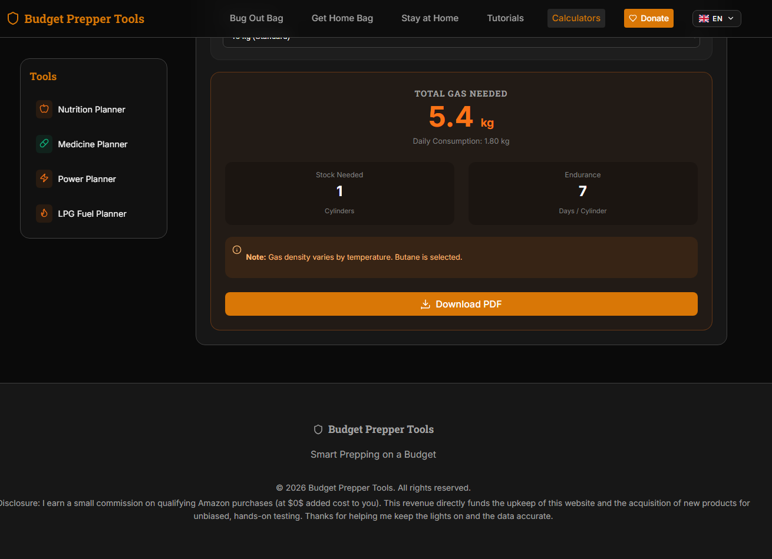Open the Tutorials page
The width and height of the screenshot is (772, 559).
pyautogui.click(x=506, y=18)
